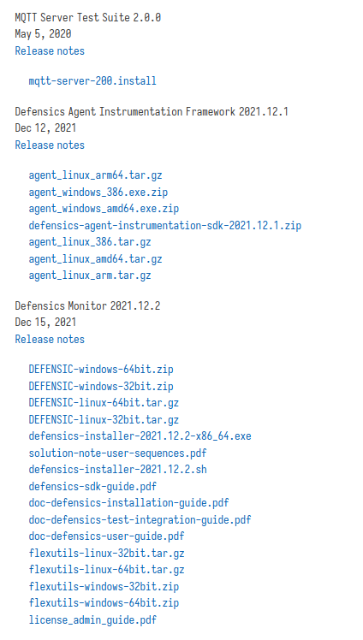Download defensics-agent-instrumentation-sdk zip file
Image resolution: width=363 pixels, height=640 pixels.
165,225
